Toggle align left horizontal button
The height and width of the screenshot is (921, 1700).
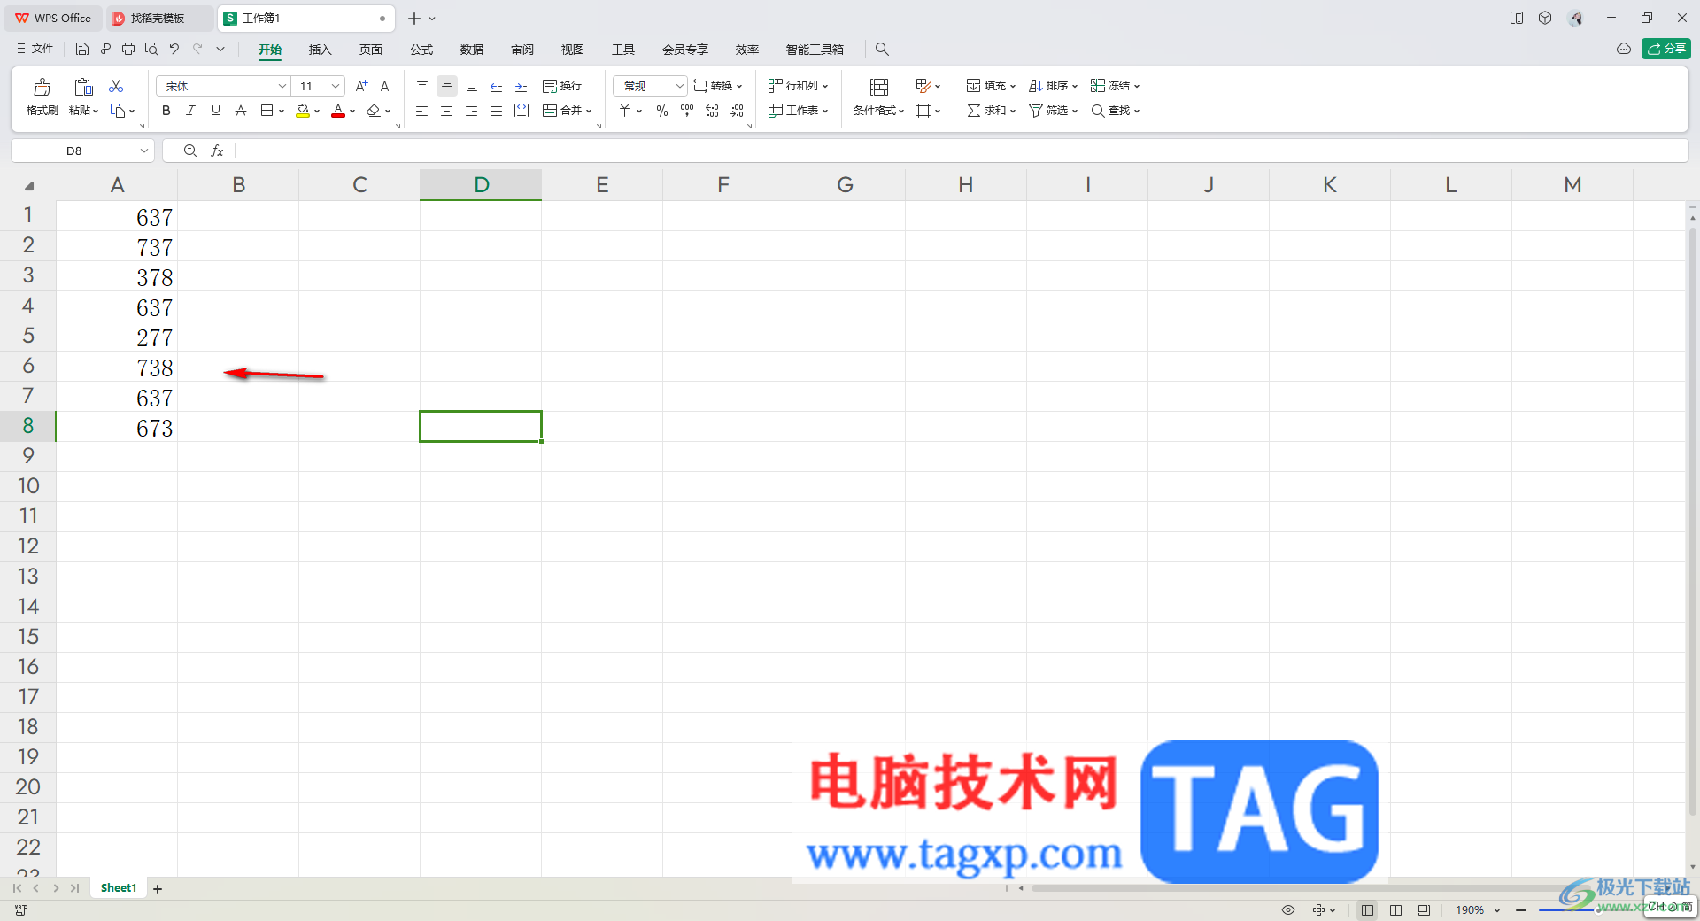(x=422, y=111)
